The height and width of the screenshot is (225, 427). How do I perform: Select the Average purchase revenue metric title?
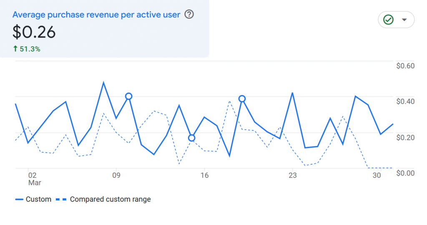96,15
